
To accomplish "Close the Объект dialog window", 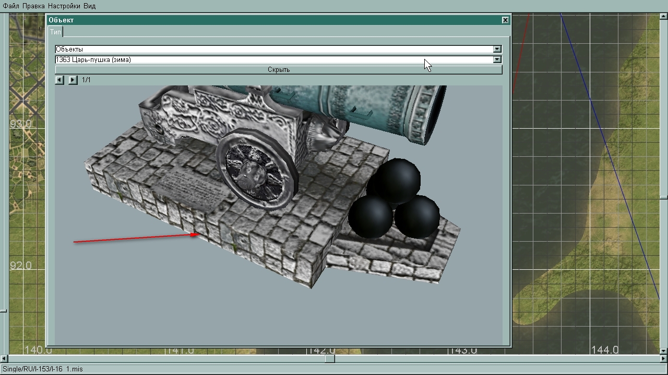I will (505, 20).
